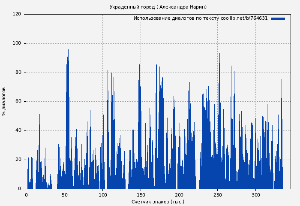
Task: Click the x-axis tick label 300
Action: point(255,195)
